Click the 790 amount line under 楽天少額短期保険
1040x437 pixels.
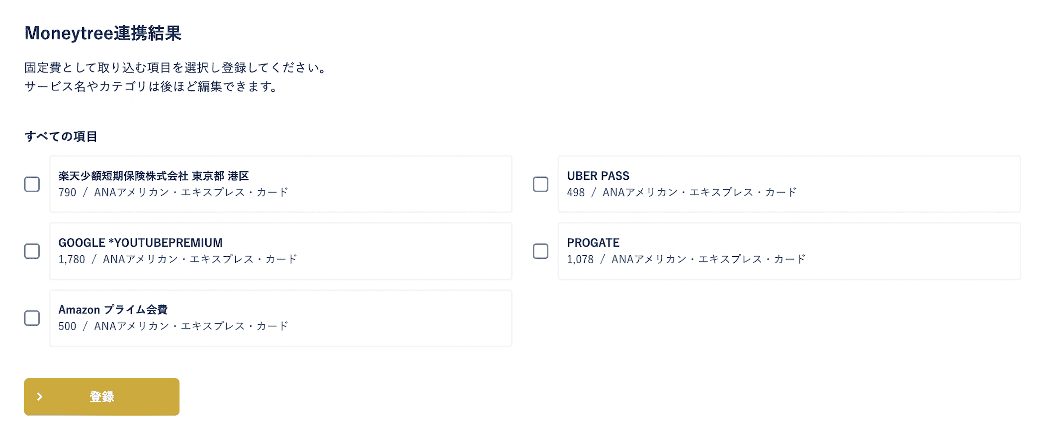pyautogui.click(x=173, y=193)
